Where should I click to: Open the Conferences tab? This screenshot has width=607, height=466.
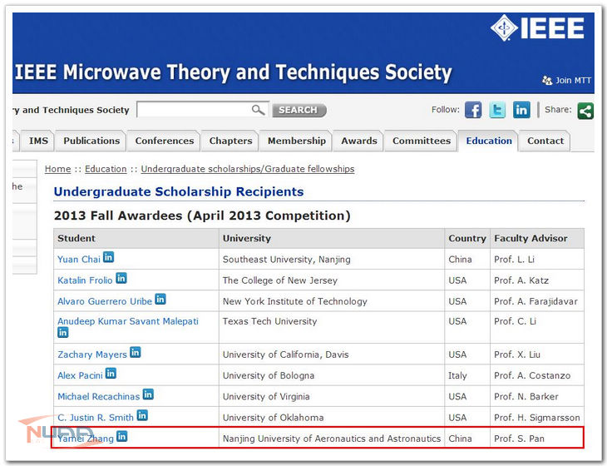(165, 141)
